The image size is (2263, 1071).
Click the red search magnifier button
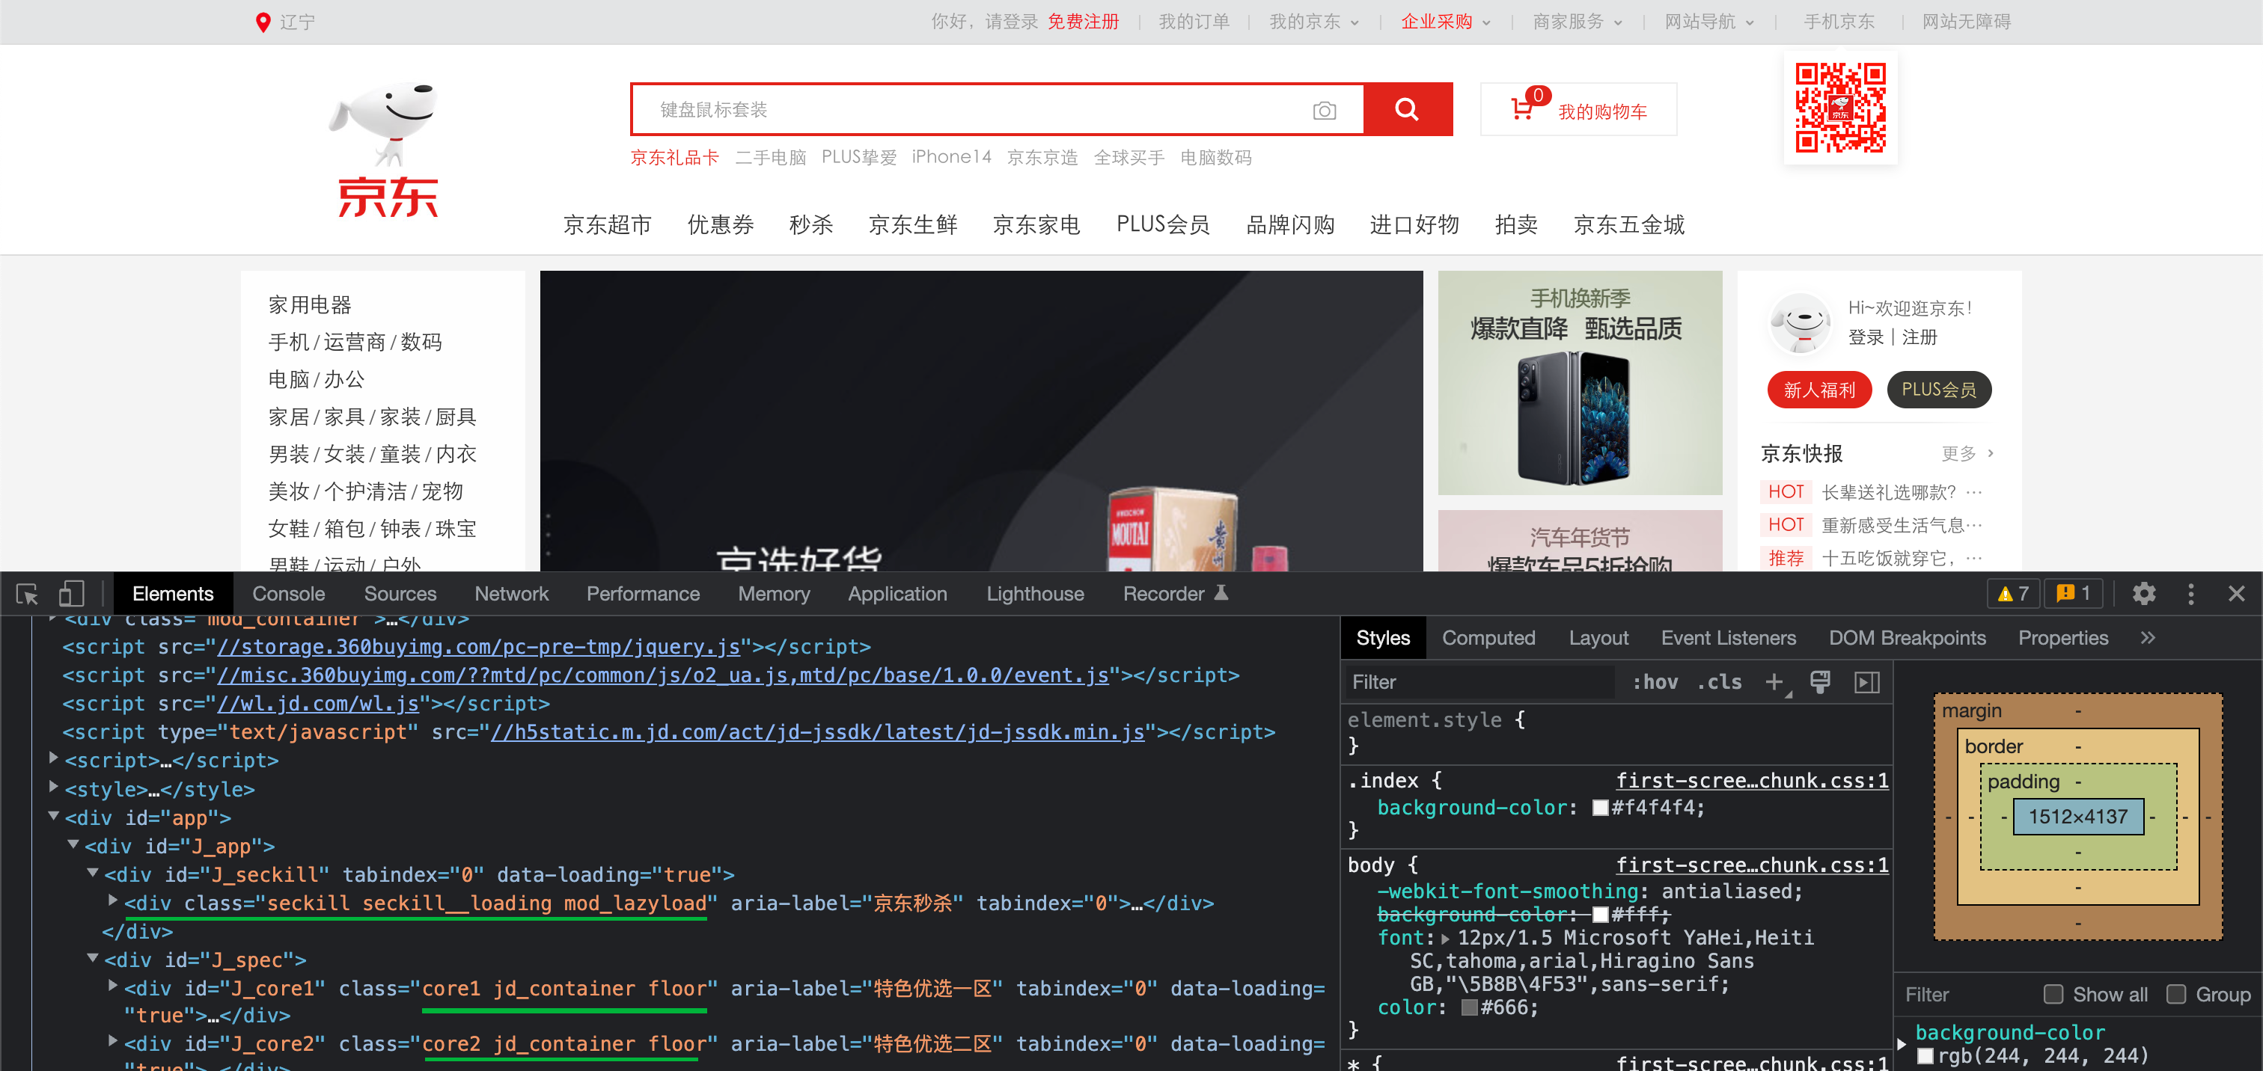[x=1406, y=110]
